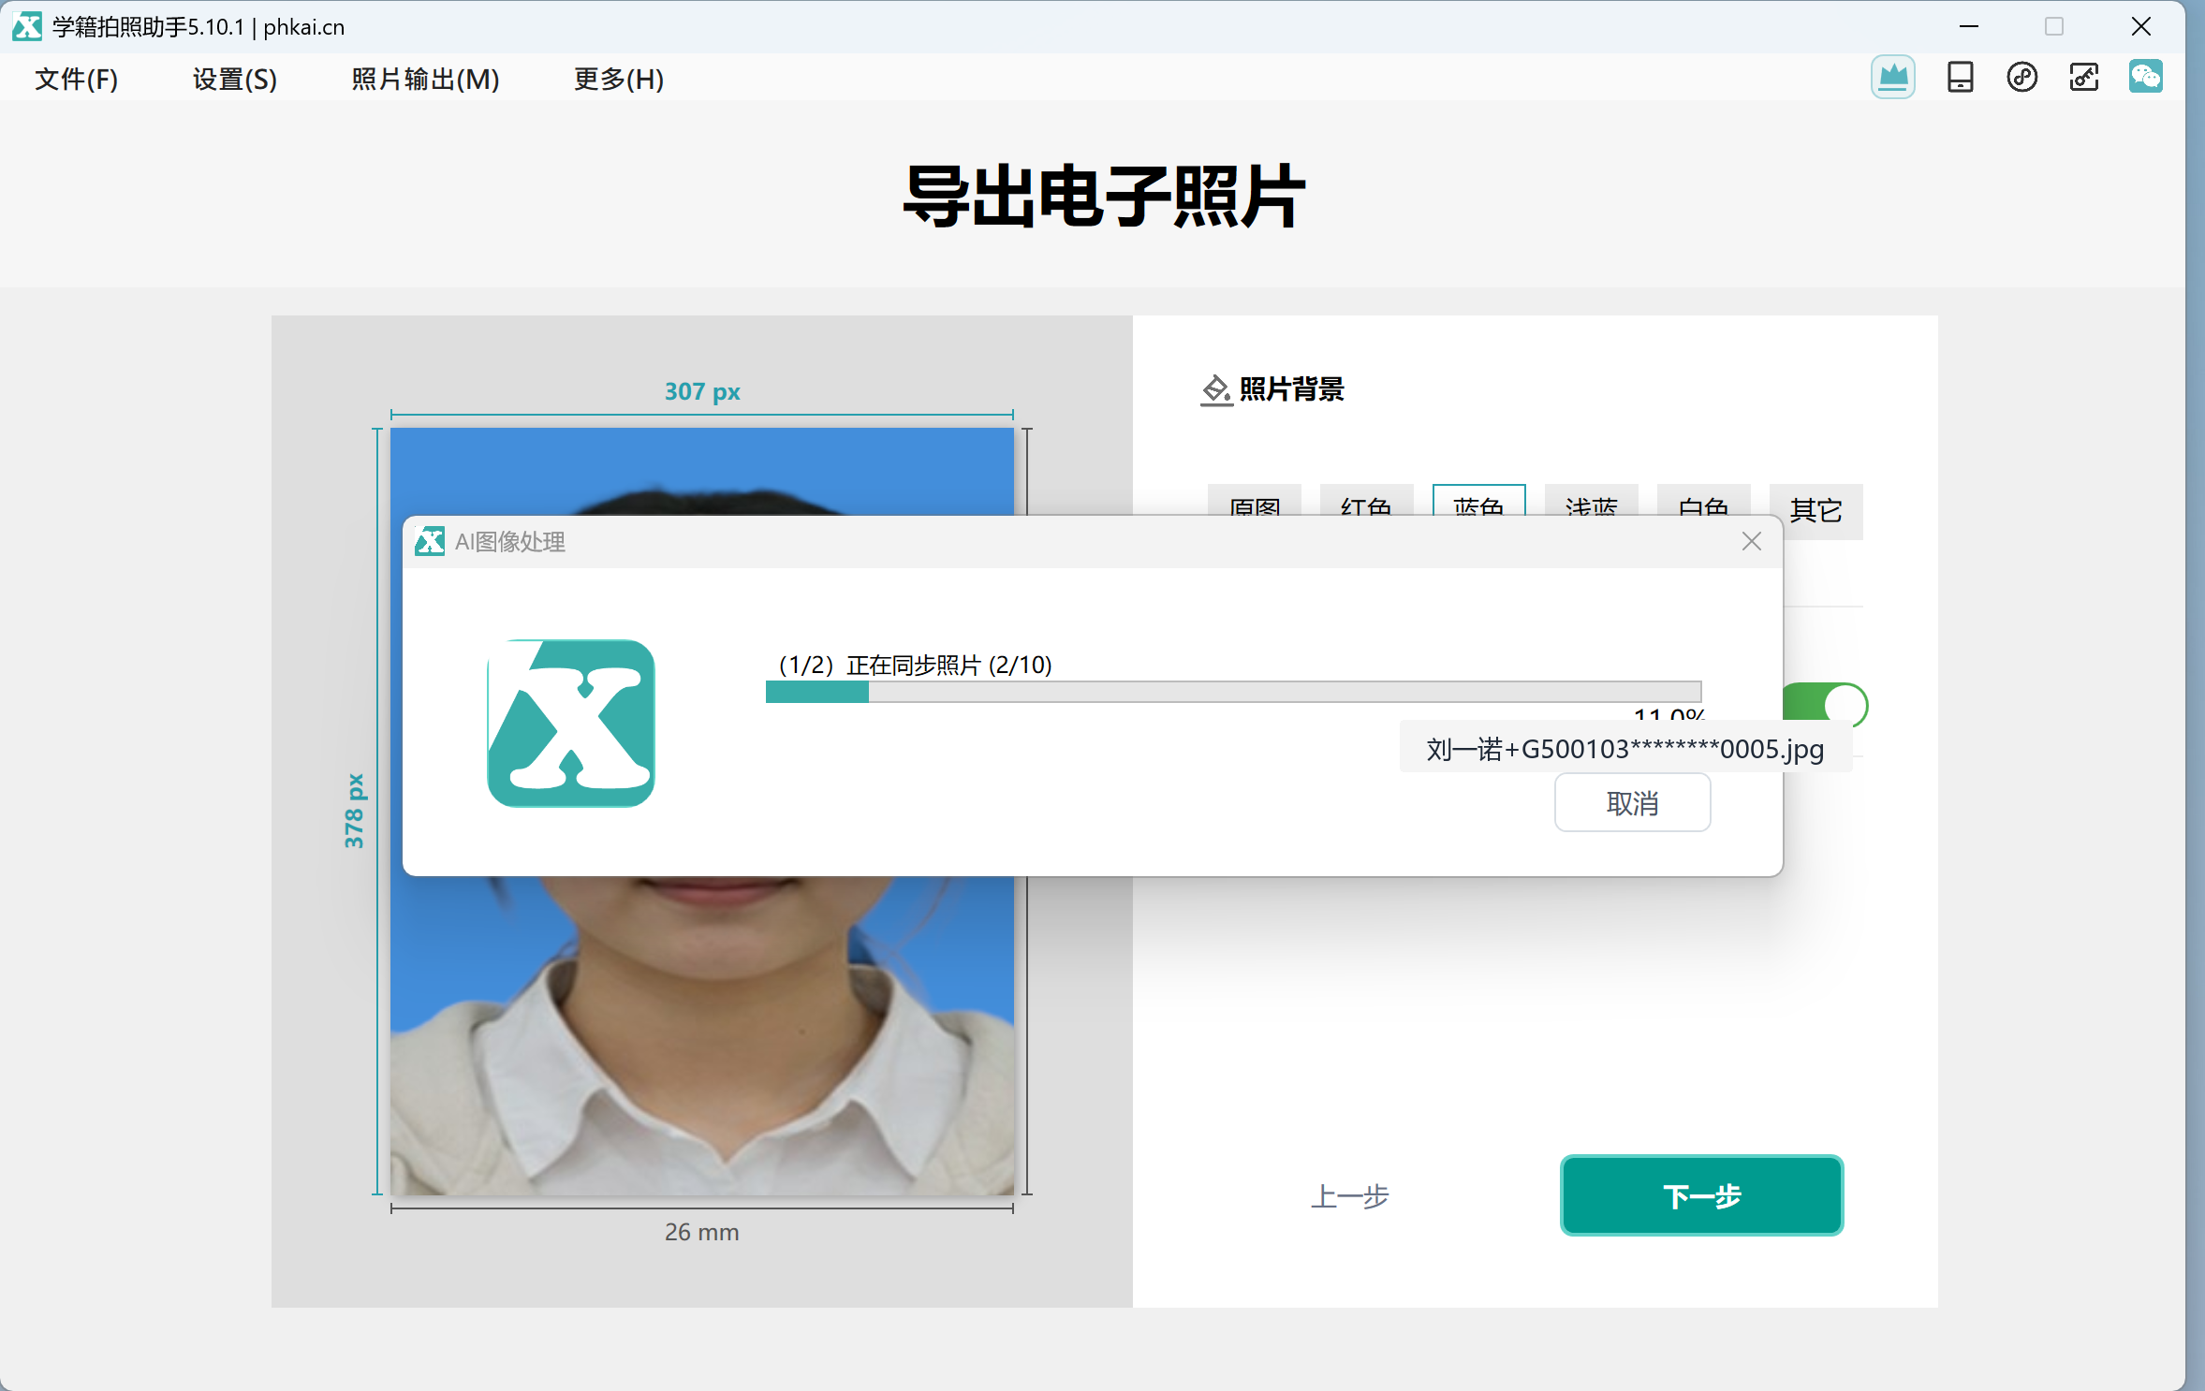Select 红色 background option
The width and height of the screenshot is (2205, 1391).
click(1366, 500)
